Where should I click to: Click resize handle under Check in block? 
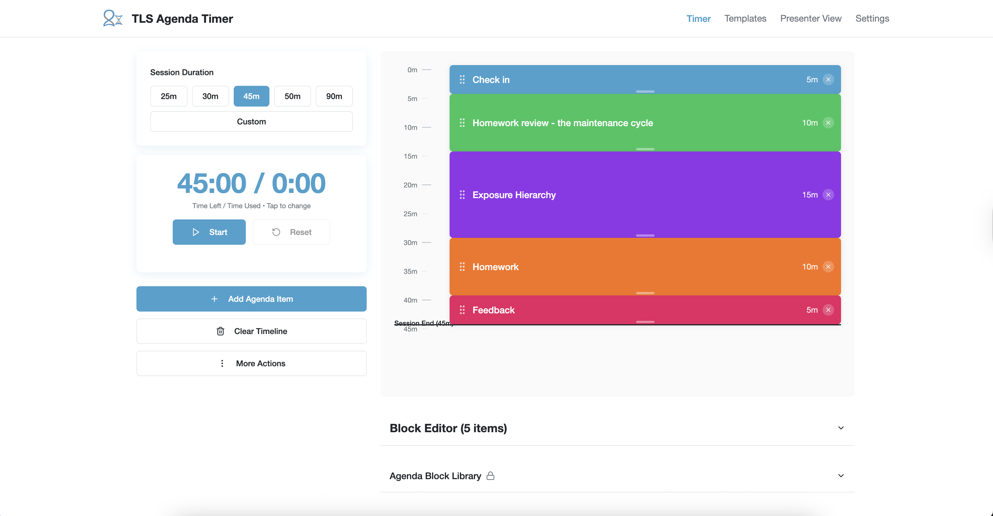point(645,91)
